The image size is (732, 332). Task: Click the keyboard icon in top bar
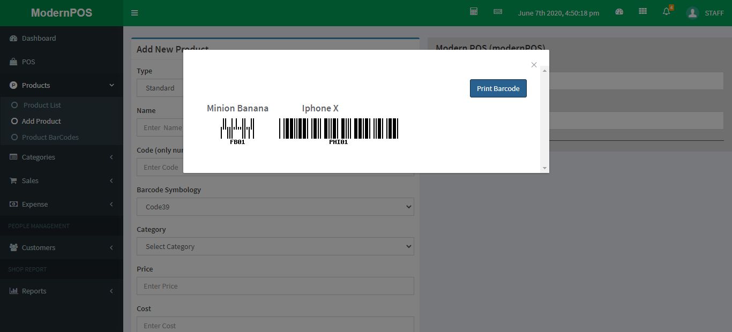(x=498, y=11)
